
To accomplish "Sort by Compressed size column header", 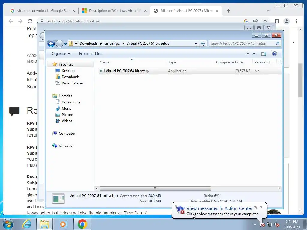I will tap(233, 62).
